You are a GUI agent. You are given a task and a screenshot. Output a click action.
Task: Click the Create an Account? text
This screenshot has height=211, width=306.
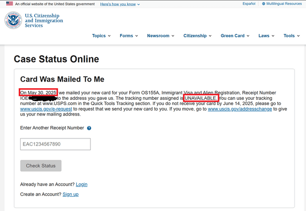pyautogui.click(x=41, y=194)
